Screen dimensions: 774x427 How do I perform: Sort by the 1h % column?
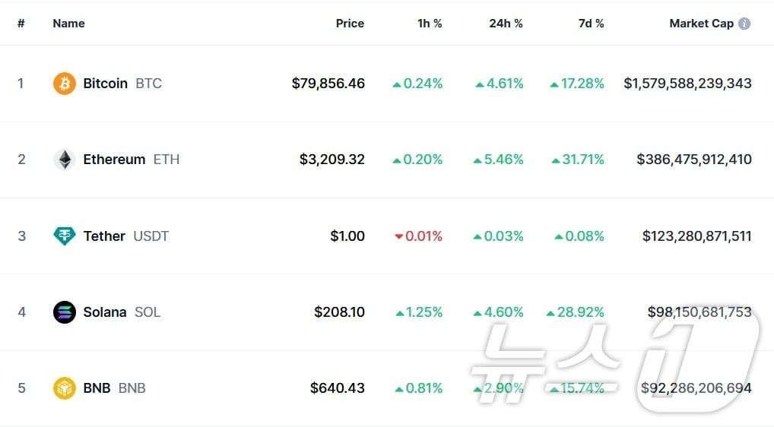coord(430,24)
